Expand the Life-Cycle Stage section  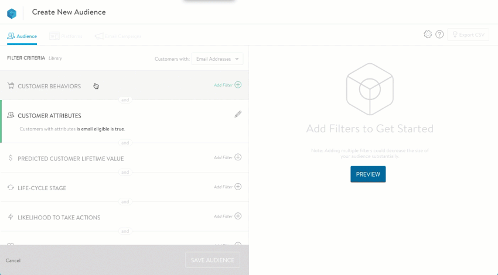tap(42, 188)
